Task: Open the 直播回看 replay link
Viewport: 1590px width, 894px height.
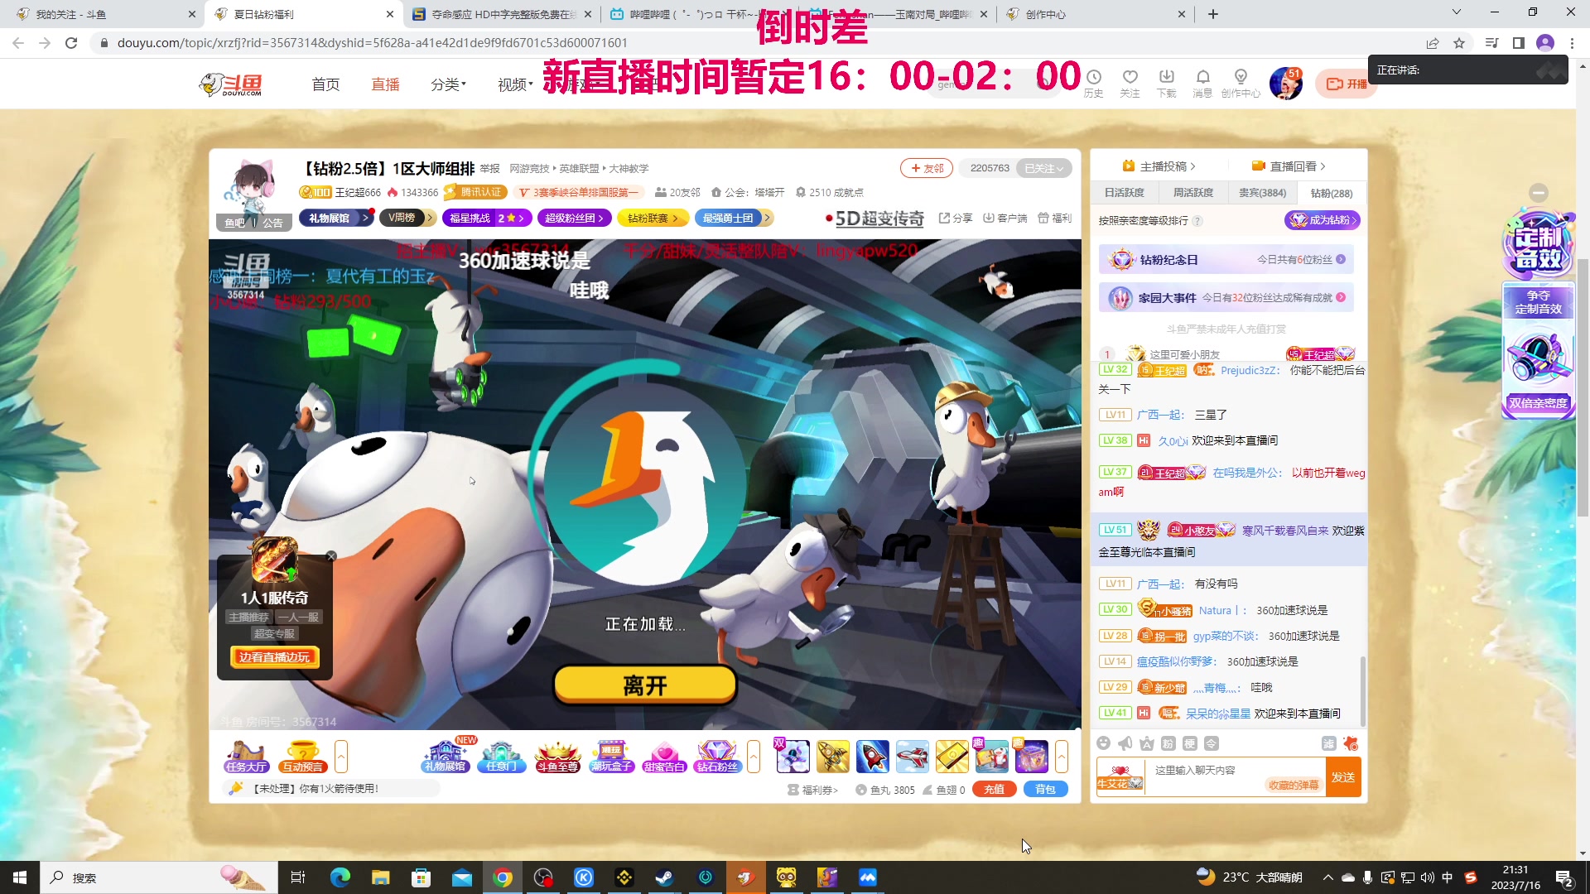Action: 1289,166
